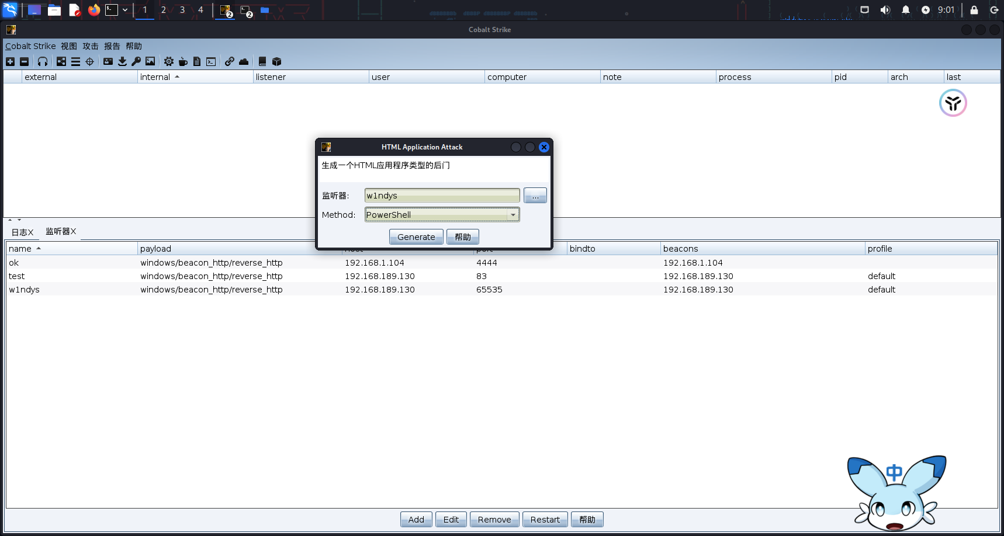Click the listener chooser "..." button
1004x536 pixels.
(535, 196)
